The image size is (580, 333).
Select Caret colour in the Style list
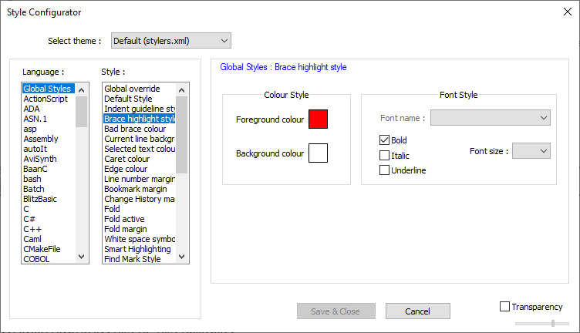point(126,159)
